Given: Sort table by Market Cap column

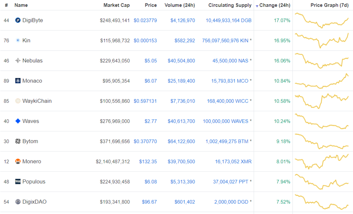Looking at the screenshot, I should tap(117, 5).
